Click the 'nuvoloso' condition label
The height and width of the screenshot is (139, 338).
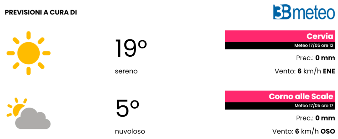[130, 131]
